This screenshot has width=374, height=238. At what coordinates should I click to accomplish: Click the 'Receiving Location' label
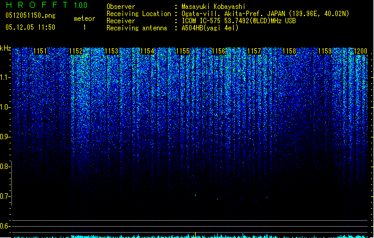139,14
